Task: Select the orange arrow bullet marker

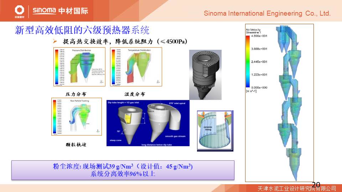Action: pos(55,42)
